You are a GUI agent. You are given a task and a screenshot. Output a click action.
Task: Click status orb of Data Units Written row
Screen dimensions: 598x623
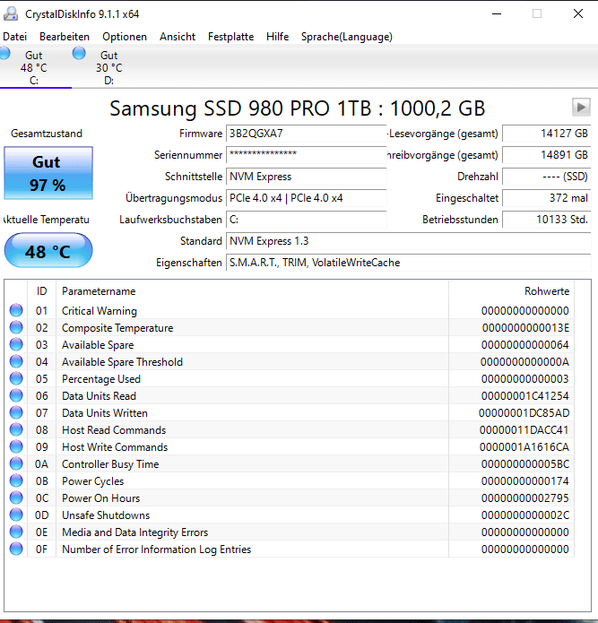click(x=16, y=413)
